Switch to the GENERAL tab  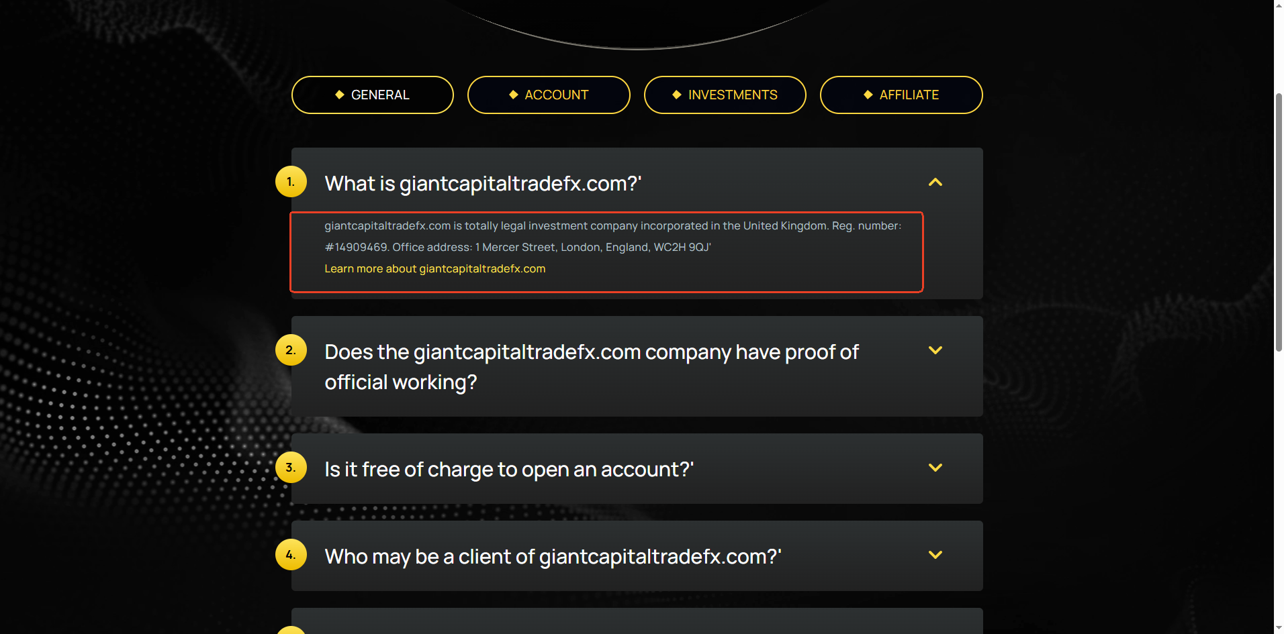(x=373, y=95)
